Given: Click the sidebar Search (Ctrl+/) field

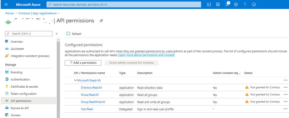Looking at the screenshot, I should 29,34.
